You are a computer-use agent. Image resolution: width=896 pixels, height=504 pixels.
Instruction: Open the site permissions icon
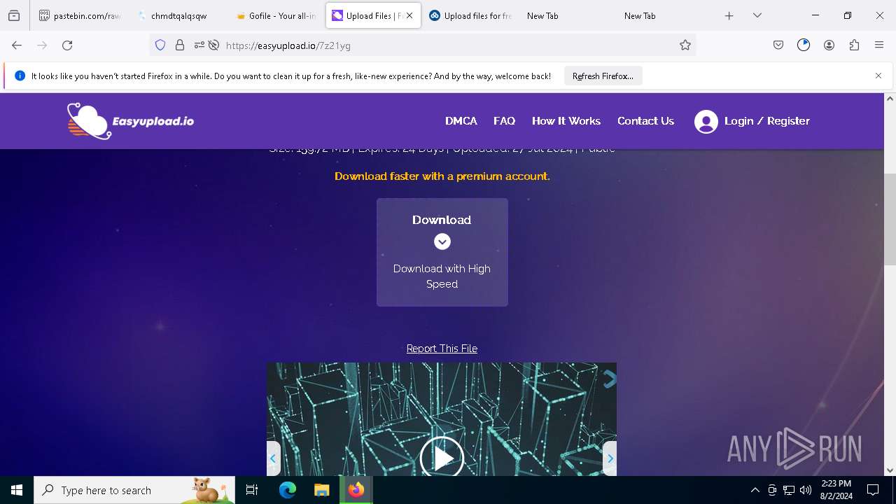pyautogui.click(x=199, y=45)
